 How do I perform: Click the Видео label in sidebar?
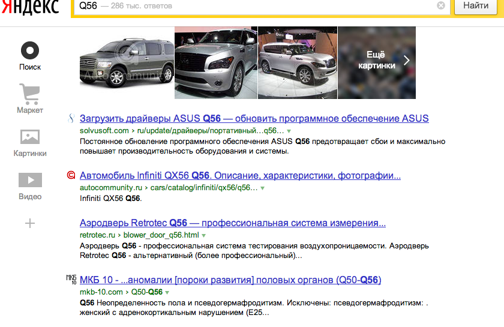30,196
